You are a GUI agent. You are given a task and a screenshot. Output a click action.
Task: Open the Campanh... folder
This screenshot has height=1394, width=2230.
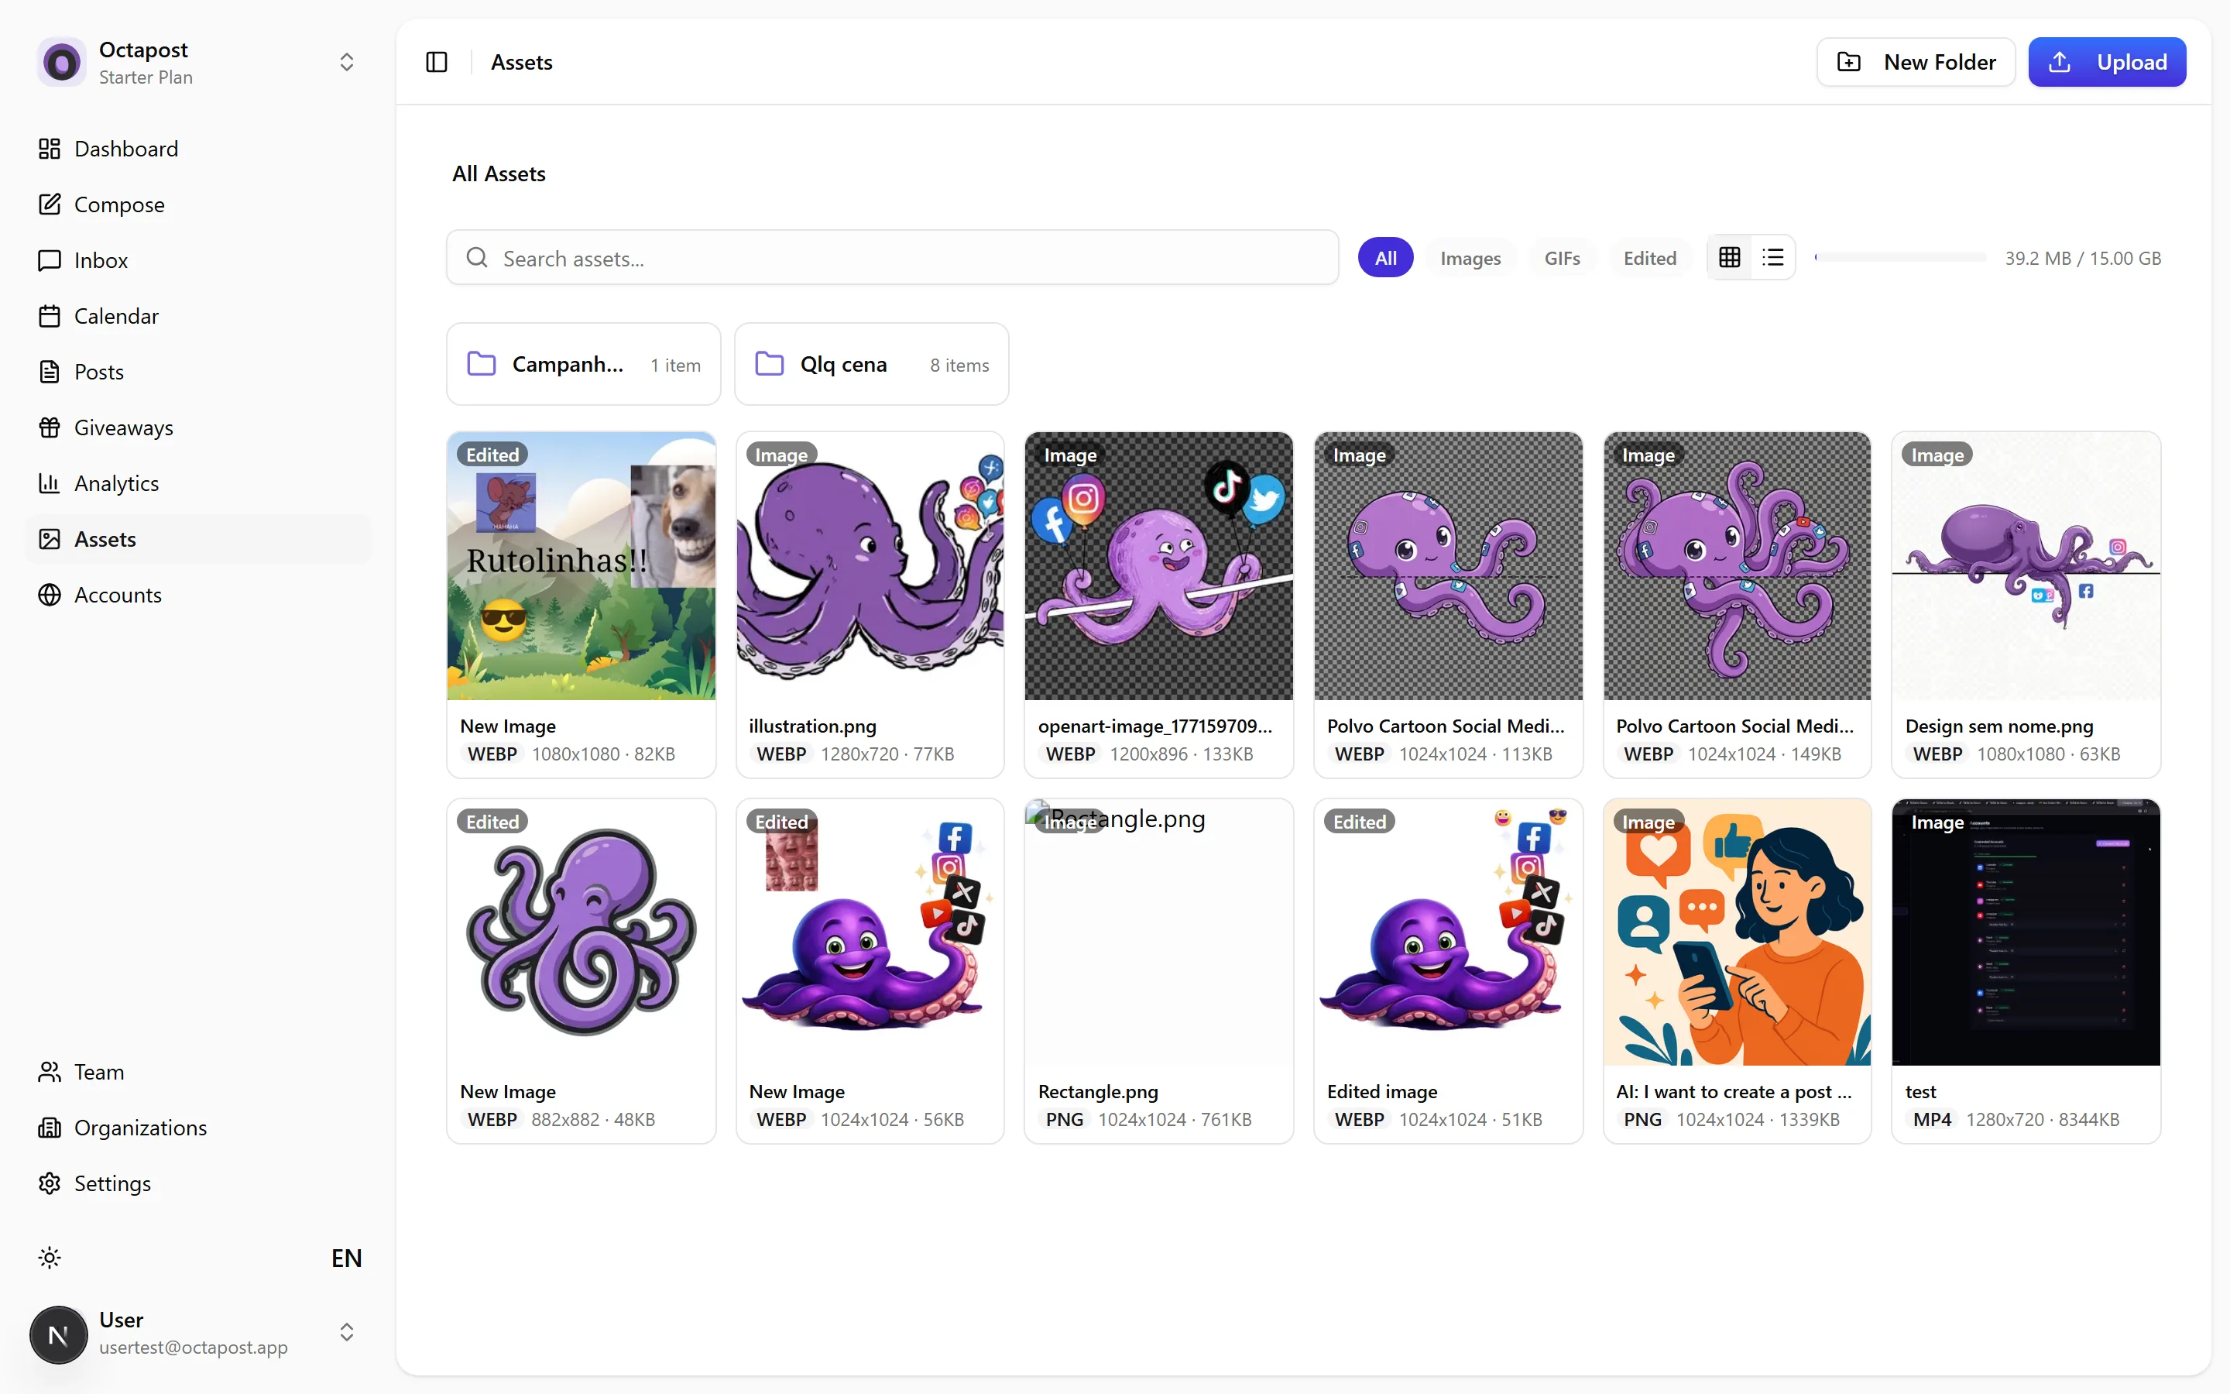click(x=583, y=364)
